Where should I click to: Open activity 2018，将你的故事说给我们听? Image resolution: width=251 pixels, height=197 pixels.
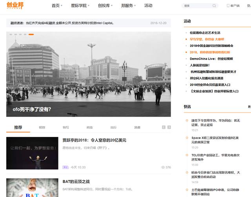pyautogui.click(x=210, y=52)
